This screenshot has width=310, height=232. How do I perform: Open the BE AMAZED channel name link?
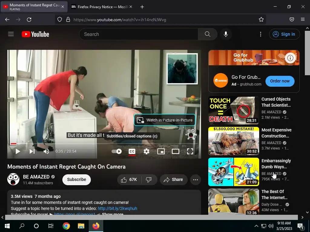(x=36, y=176)
